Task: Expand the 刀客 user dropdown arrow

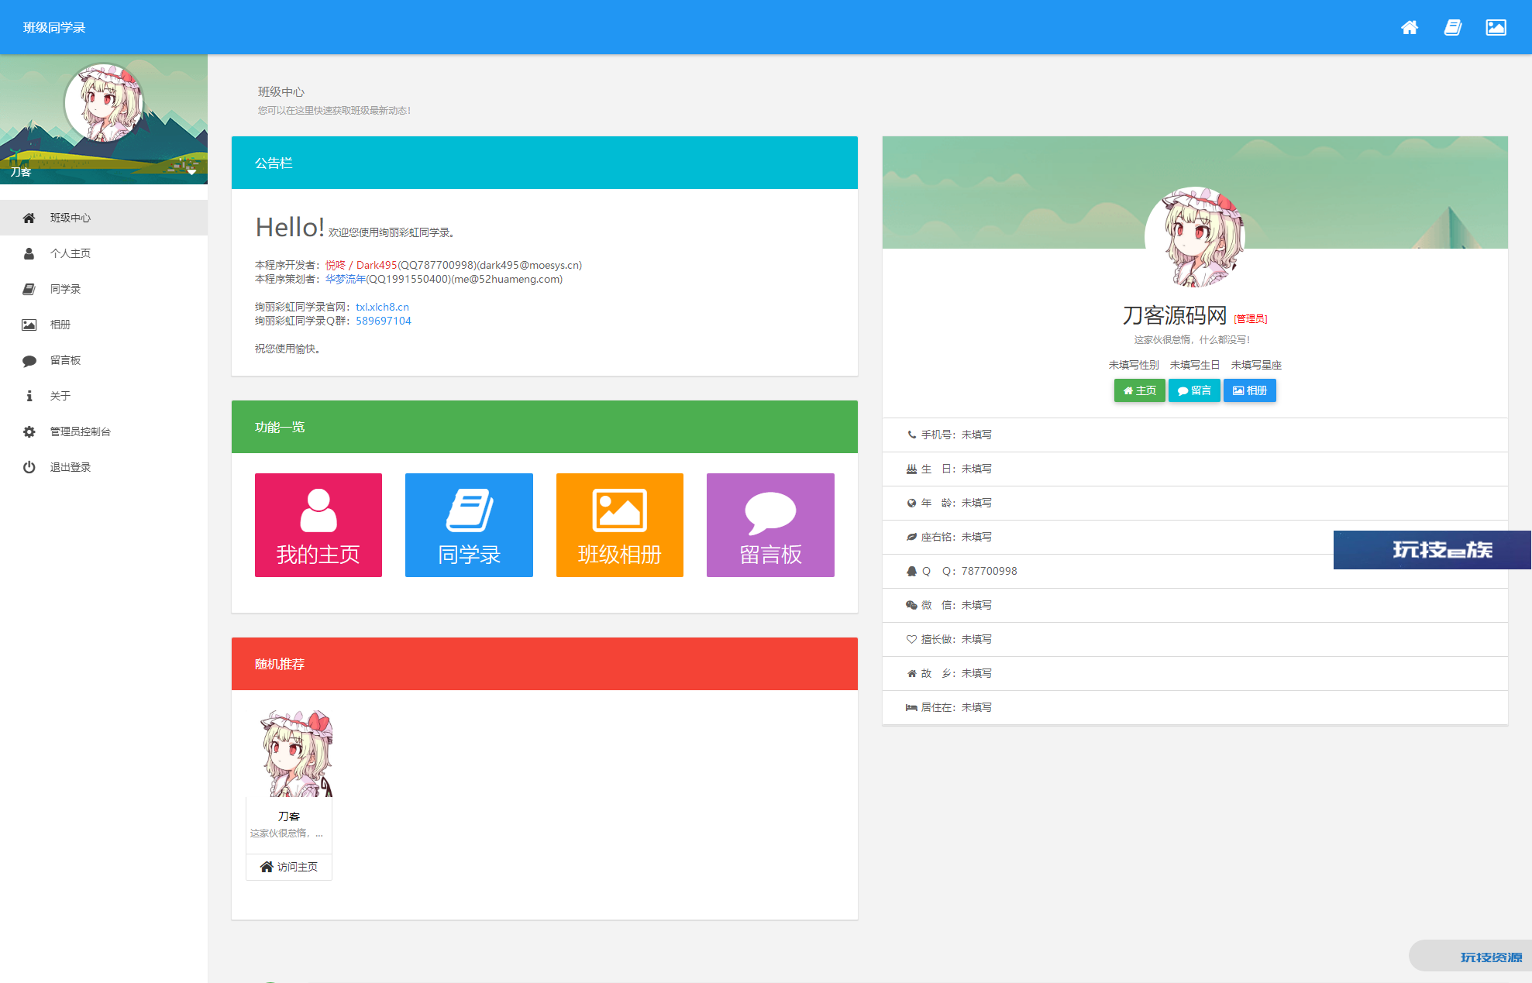Action: point(191,172)
